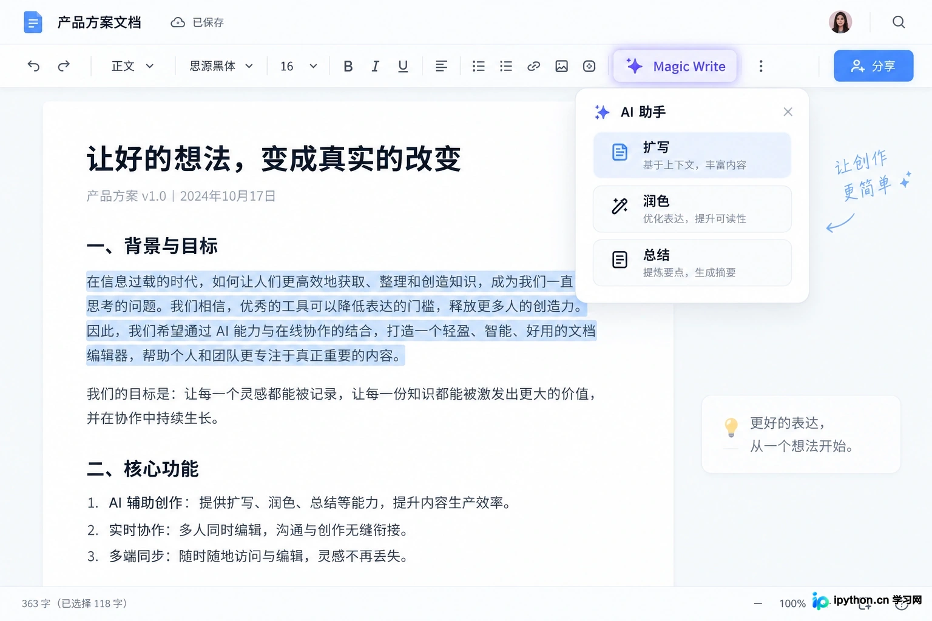The width and height of the screenshot is (932, 621).
Task: Toggle bold formatting
Action: click(x=348, y=66)
